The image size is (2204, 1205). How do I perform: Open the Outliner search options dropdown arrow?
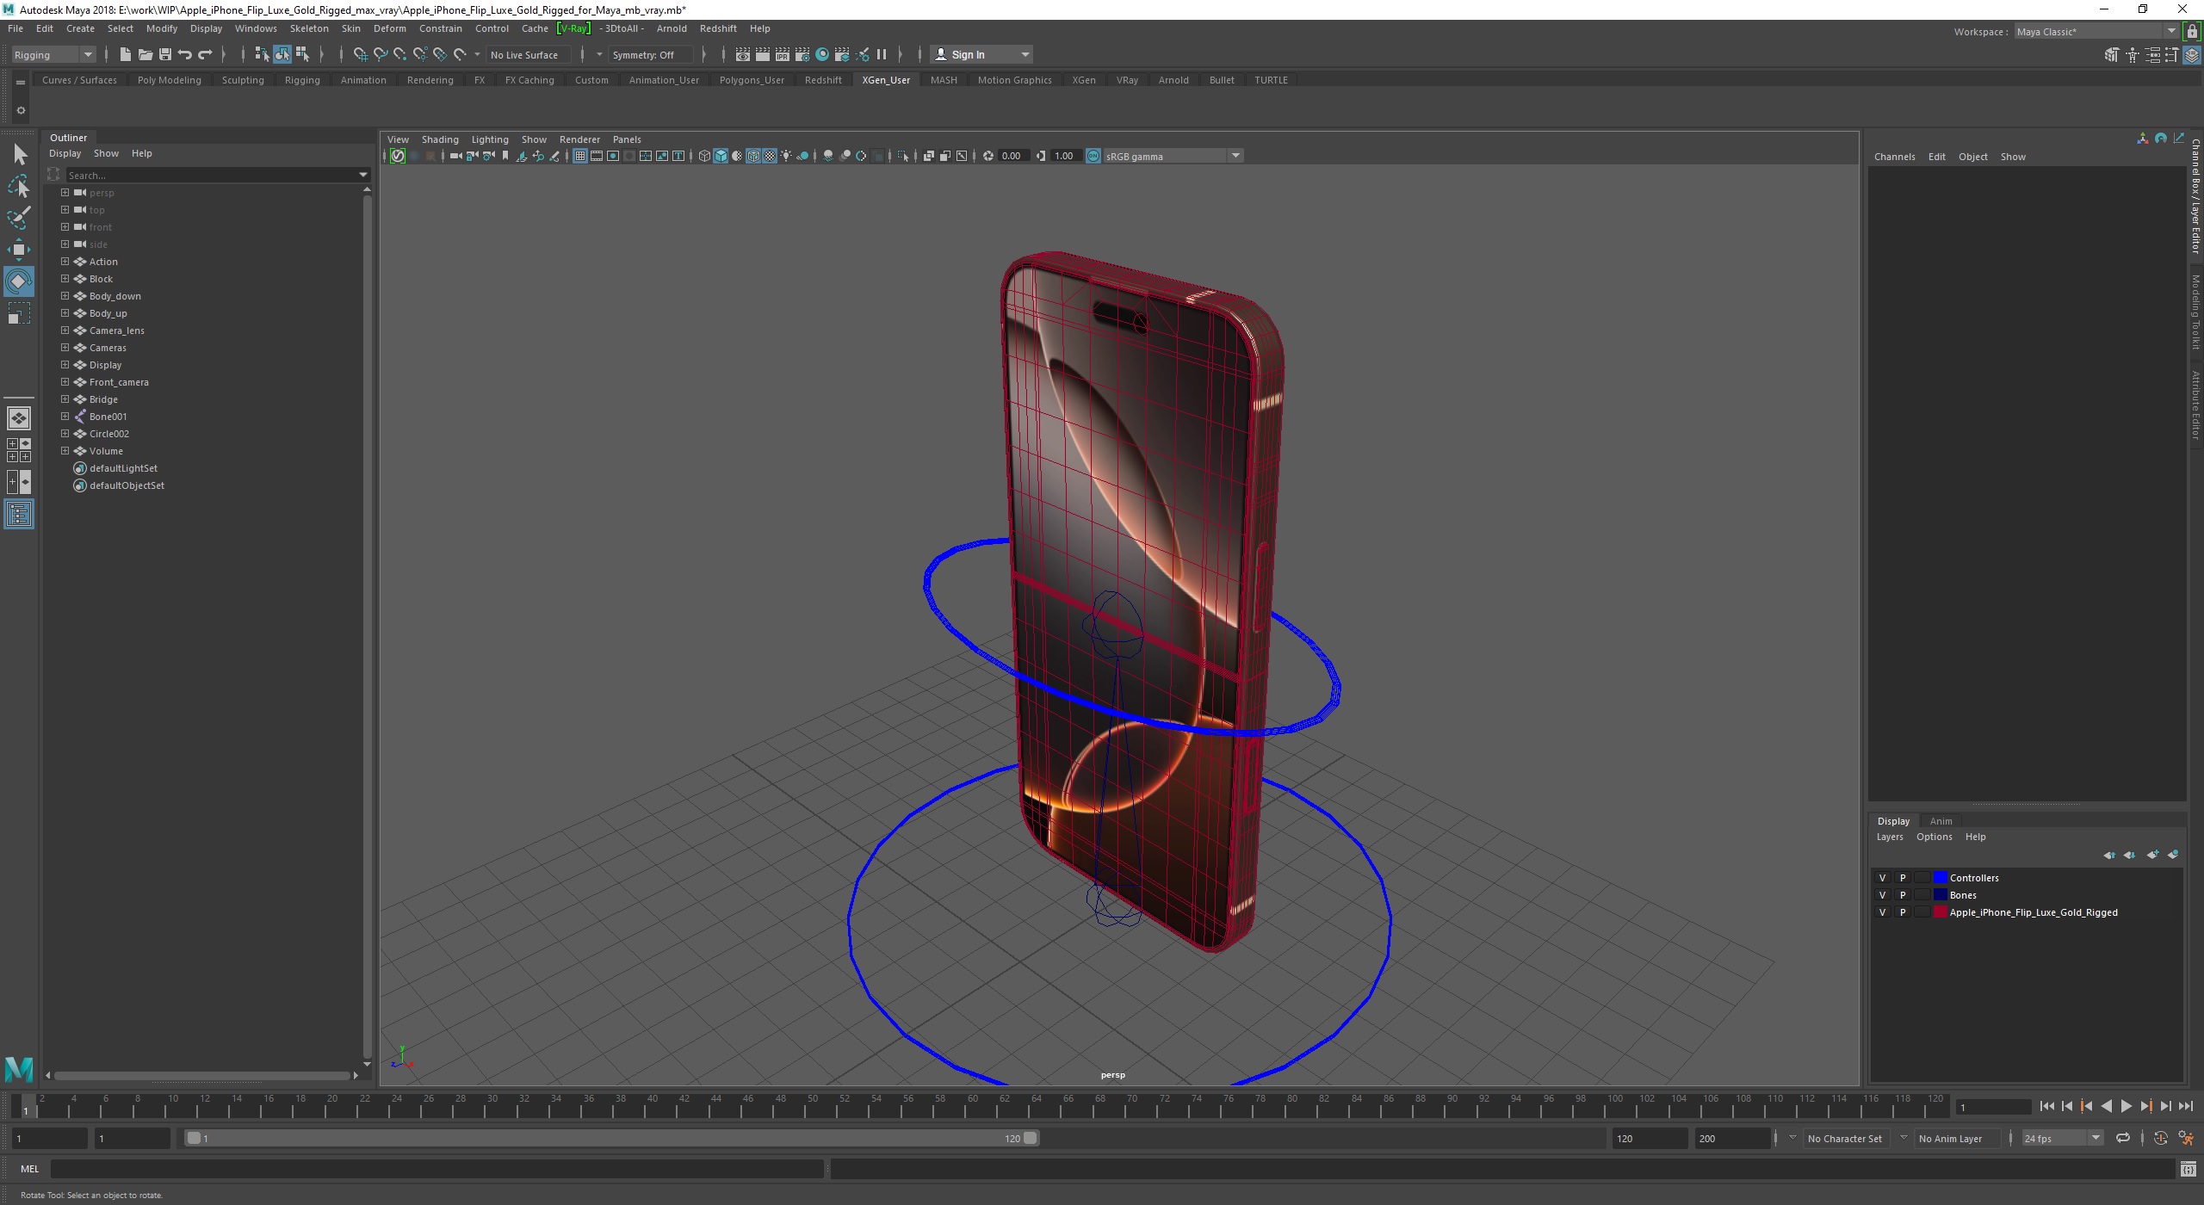click(x=363, y=175)
